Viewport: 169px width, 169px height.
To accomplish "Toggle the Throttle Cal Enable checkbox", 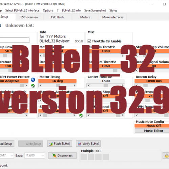I will pyautogui.click(x=89, y=41).
